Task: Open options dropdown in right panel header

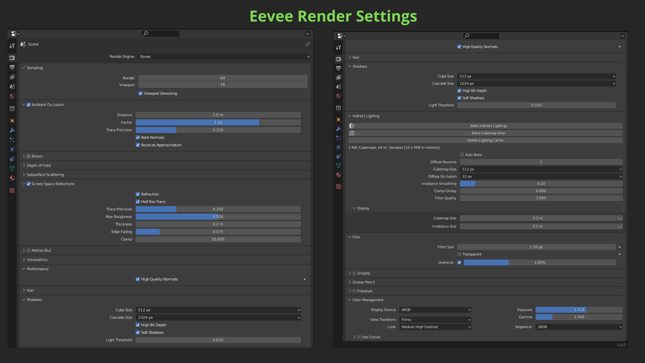Action: [x=622, y=36]
